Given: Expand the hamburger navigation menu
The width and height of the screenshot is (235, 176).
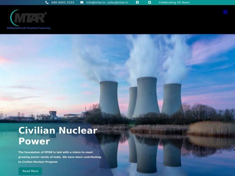Looking at the screenshot, I should pyautogui.click(x=225, y=12).
